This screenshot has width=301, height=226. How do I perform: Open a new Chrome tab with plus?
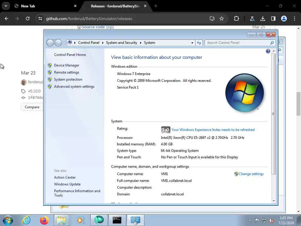(156, 6)
